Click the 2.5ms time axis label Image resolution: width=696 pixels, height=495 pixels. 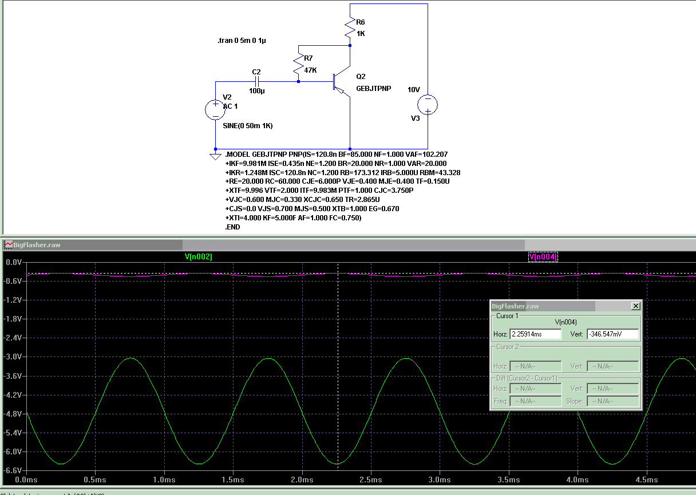[370, 480]
